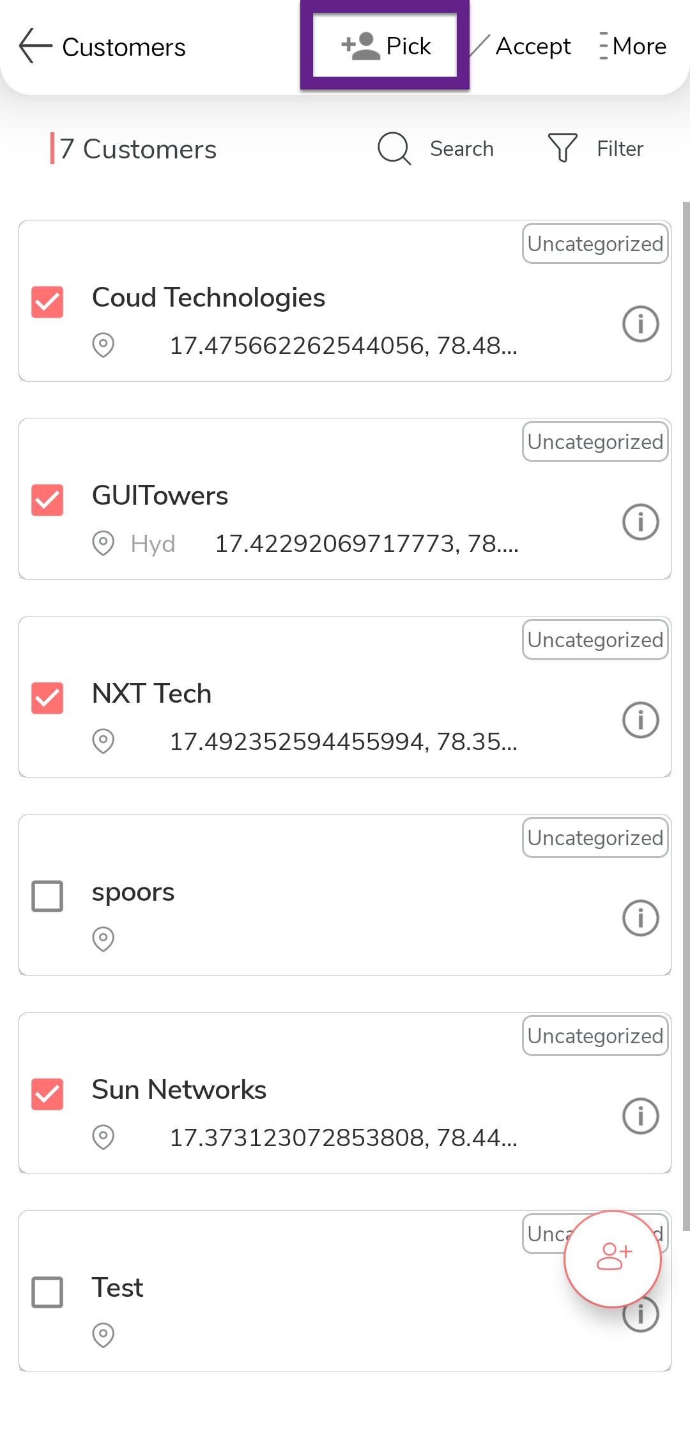View info icon for NXT Tech

[640, 720]
